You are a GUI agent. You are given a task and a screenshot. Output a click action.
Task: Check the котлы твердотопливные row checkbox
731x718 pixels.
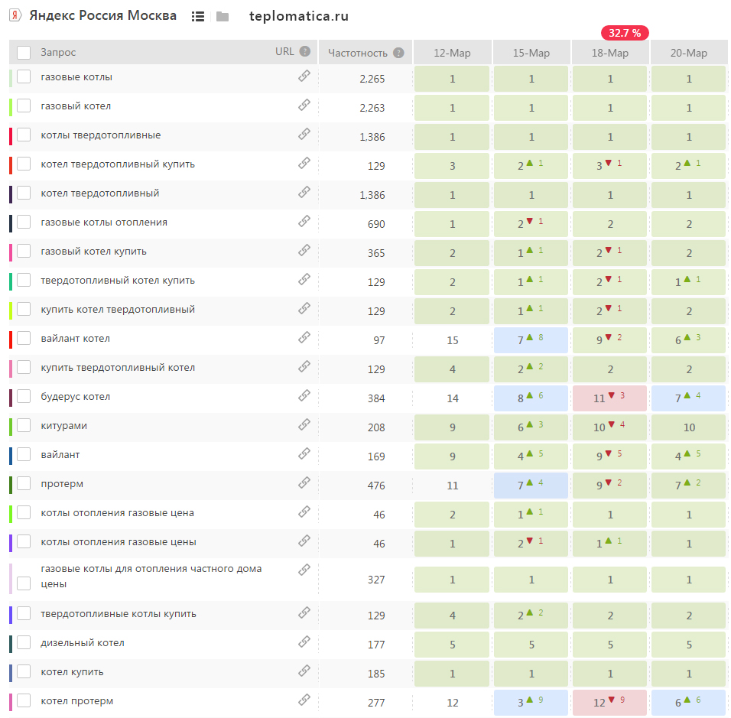click(x=24, y=135)
